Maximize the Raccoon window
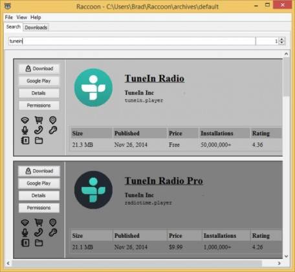 point(267,5)
